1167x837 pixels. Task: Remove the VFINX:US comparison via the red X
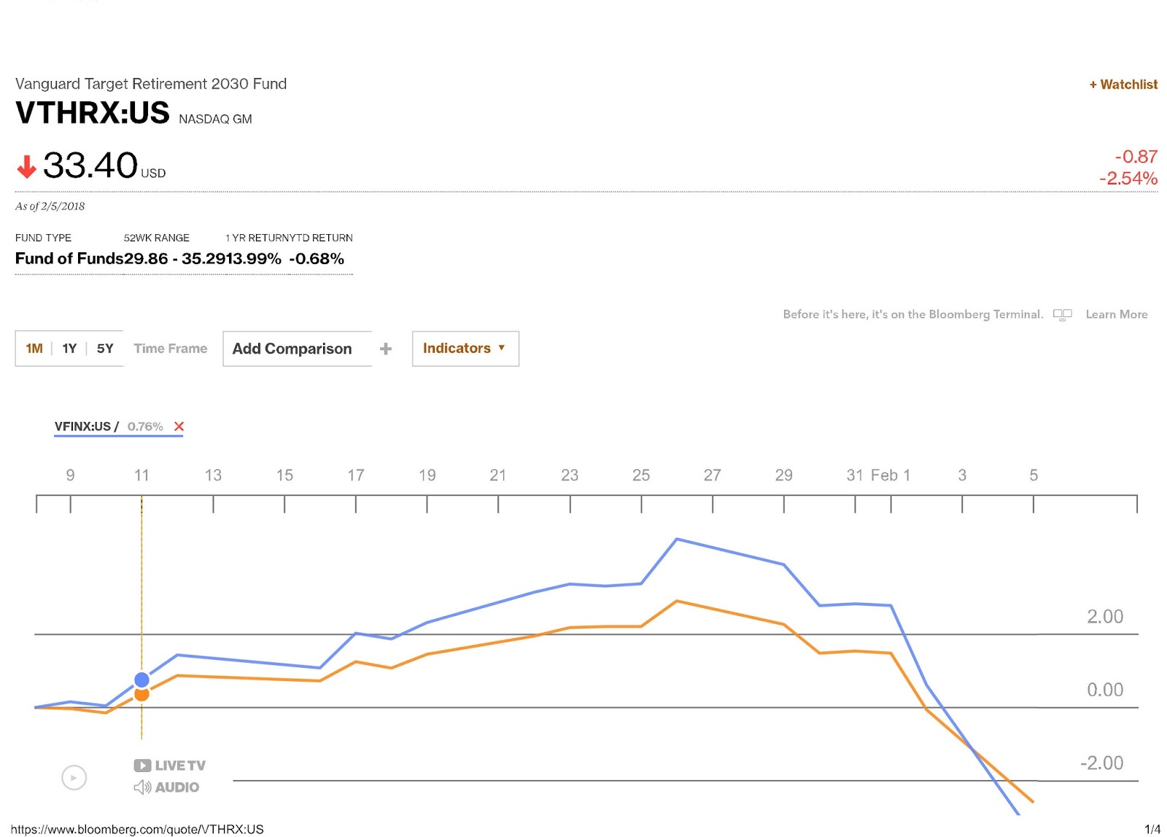point(179,427)
